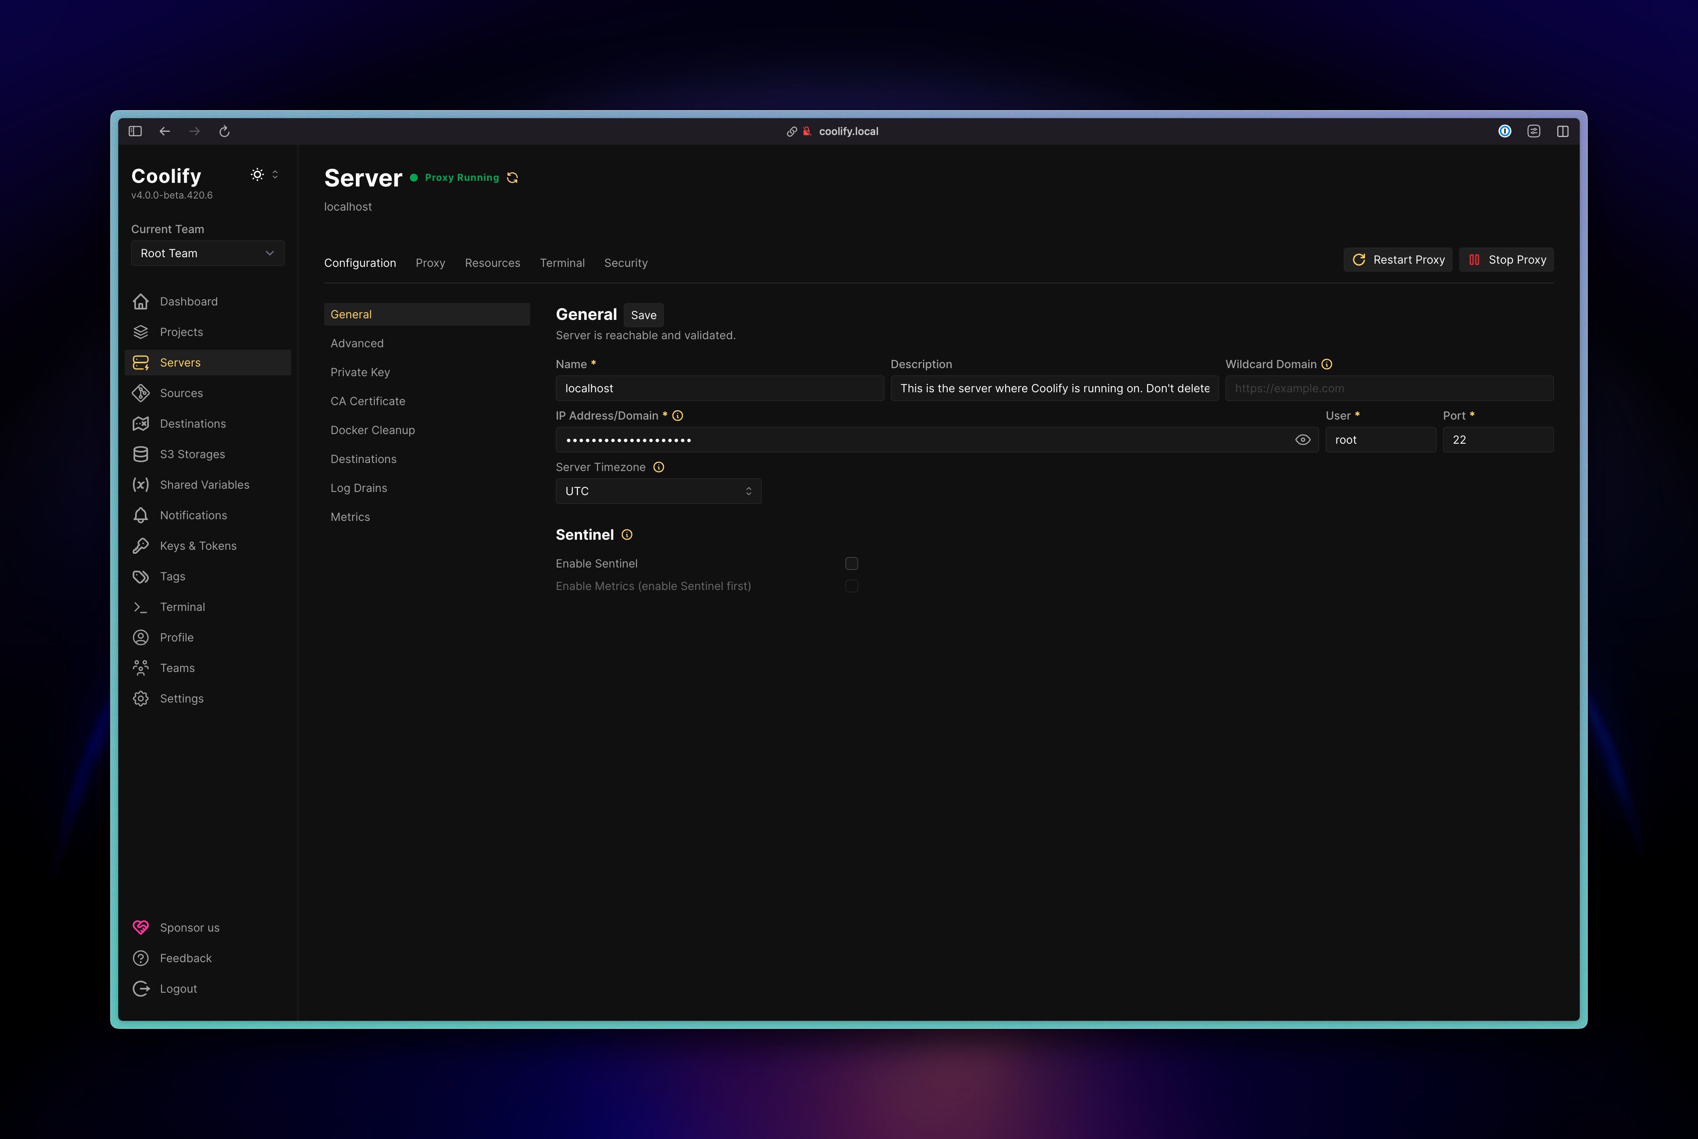Enable the Sentinel checkbox

point(852,564)
